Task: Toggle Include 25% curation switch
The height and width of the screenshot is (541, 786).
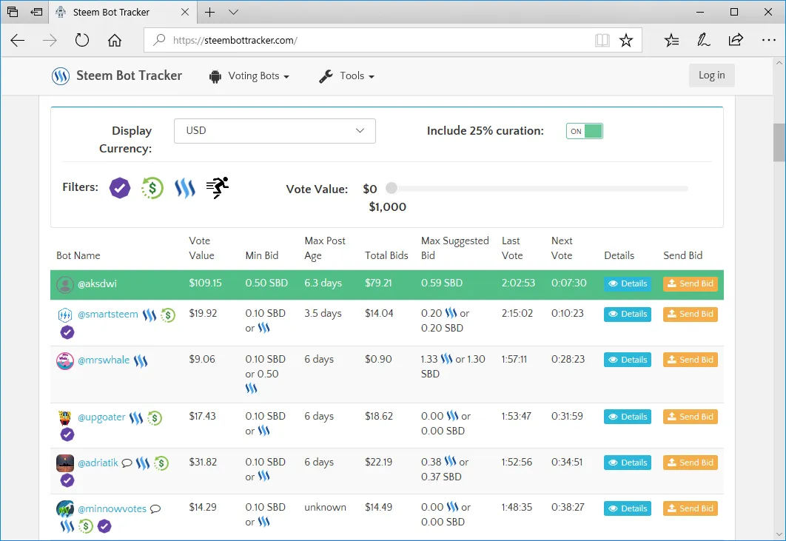Action: 585,131
